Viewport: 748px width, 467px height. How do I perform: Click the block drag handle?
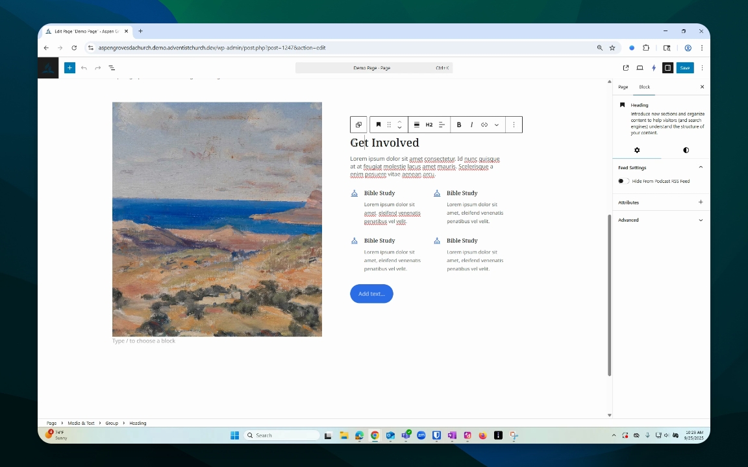389,125
